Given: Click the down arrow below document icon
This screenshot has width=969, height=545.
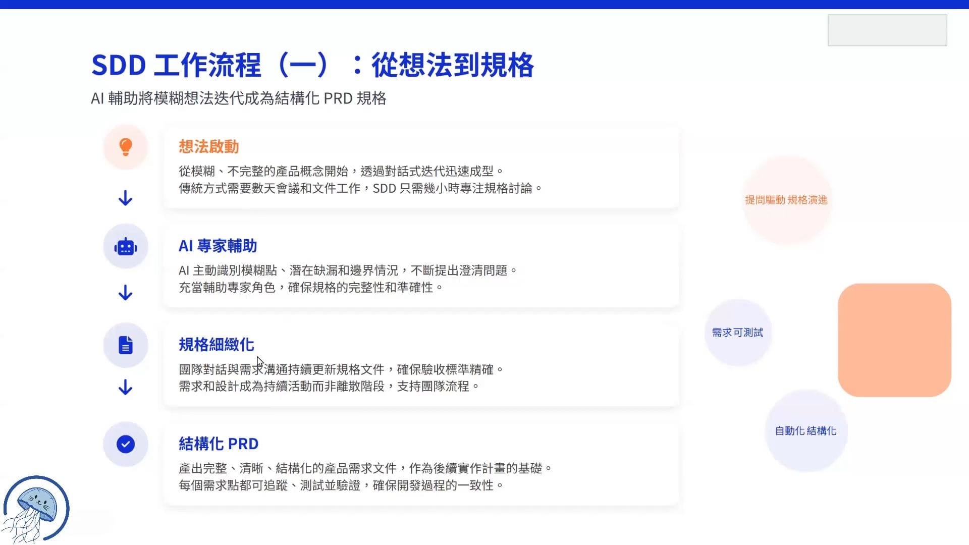Looking at the screenshot, I should [x=125, y=387].
